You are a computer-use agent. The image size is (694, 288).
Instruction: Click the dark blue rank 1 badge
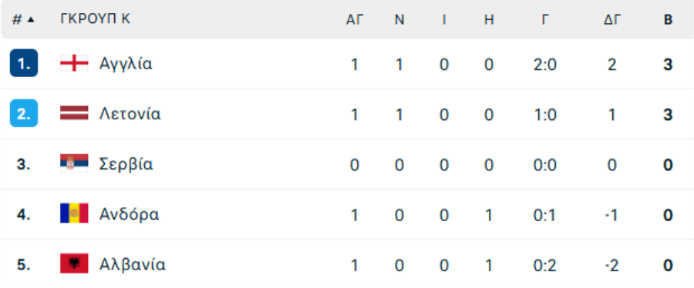24,63
